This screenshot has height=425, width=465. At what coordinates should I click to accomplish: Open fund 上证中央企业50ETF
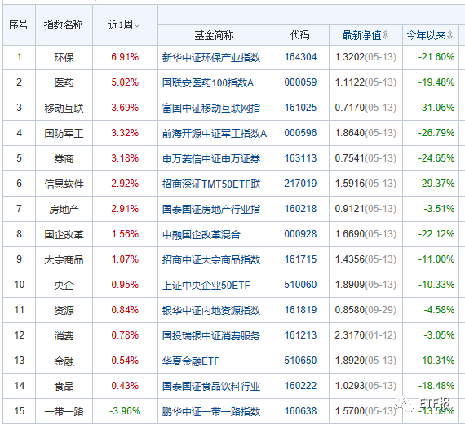[x=206, y=285]
